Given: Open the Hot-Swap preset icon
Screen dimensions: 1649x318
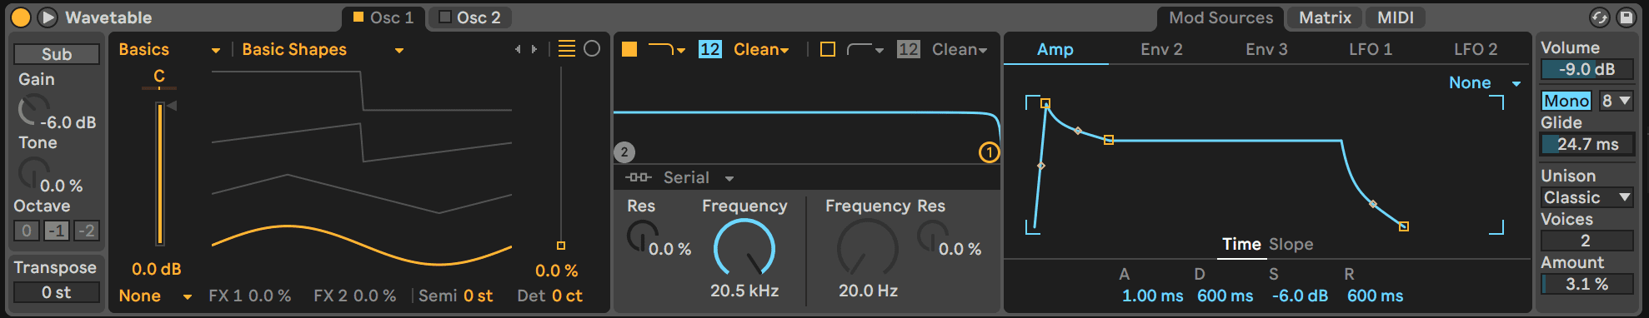Looking at the screenshot, I should [1600, 17].
